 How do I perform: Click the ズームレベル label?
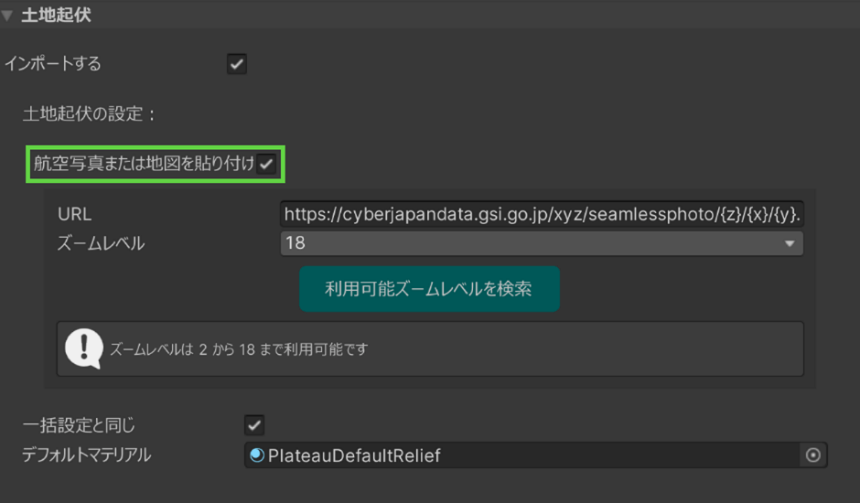[101, 243]
